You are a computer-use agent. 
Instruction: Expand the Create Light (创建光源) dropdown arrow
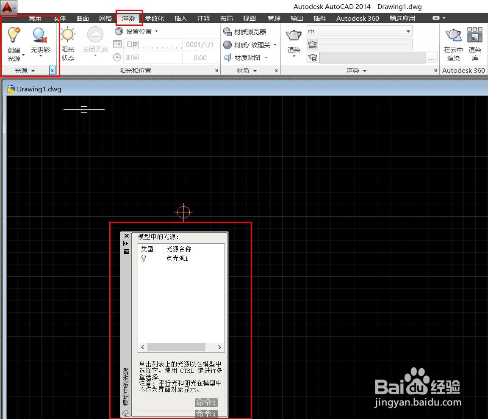[23, 55]
